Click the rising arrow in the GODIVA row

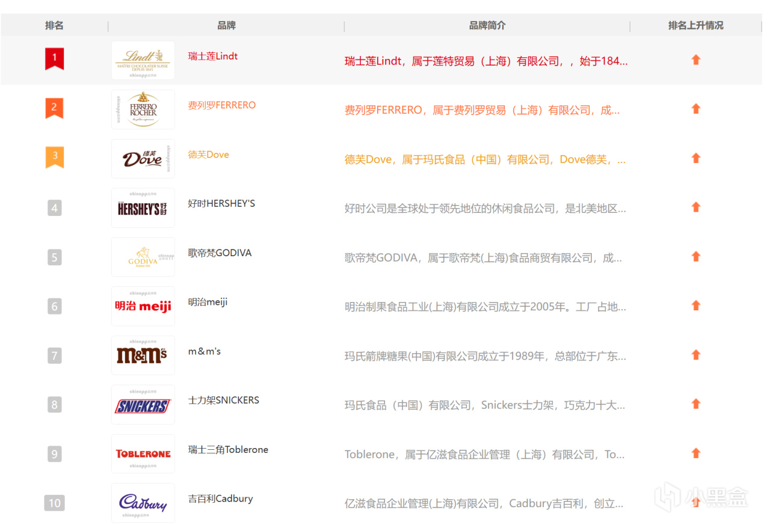[696, 257]
